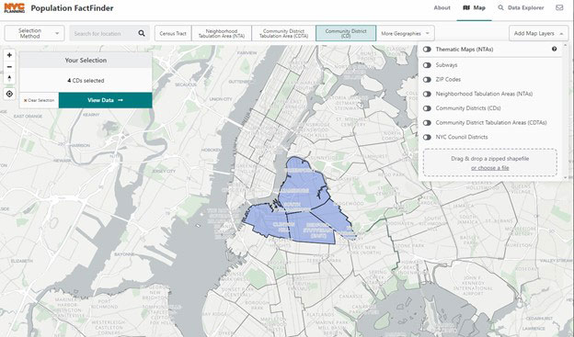The height and width of the screenshot is (337, 574).
Task: Open the envelope contact icon
Action: point(559,7)
